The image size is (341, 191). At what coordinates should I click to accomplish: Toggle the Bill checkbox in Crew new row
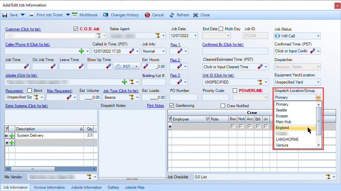coord(258,126)
